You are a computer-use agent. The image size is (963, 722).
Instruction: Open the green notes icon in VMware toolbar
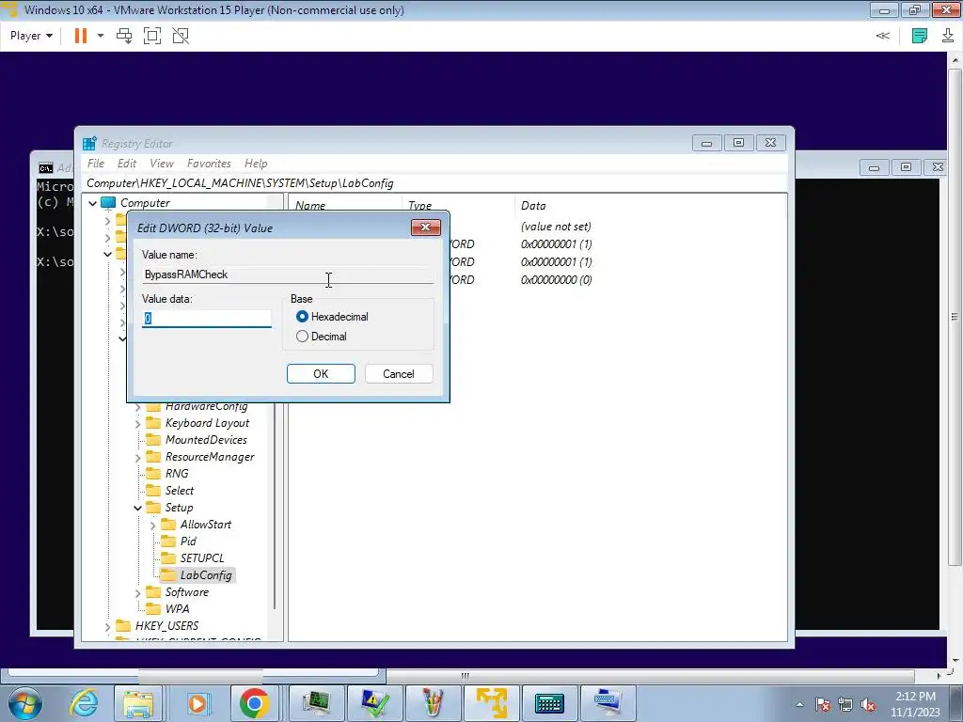point(920,36)
